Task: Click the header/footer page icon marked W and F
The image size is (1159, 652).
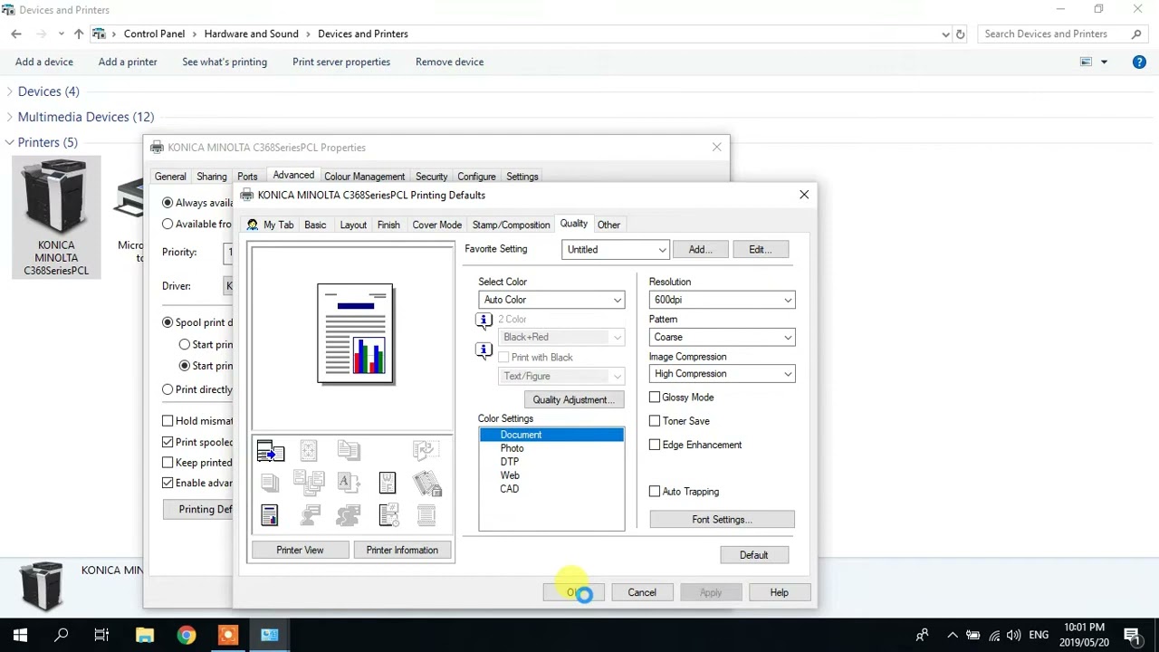Action: pyautogui.click(x=388, y=483)
